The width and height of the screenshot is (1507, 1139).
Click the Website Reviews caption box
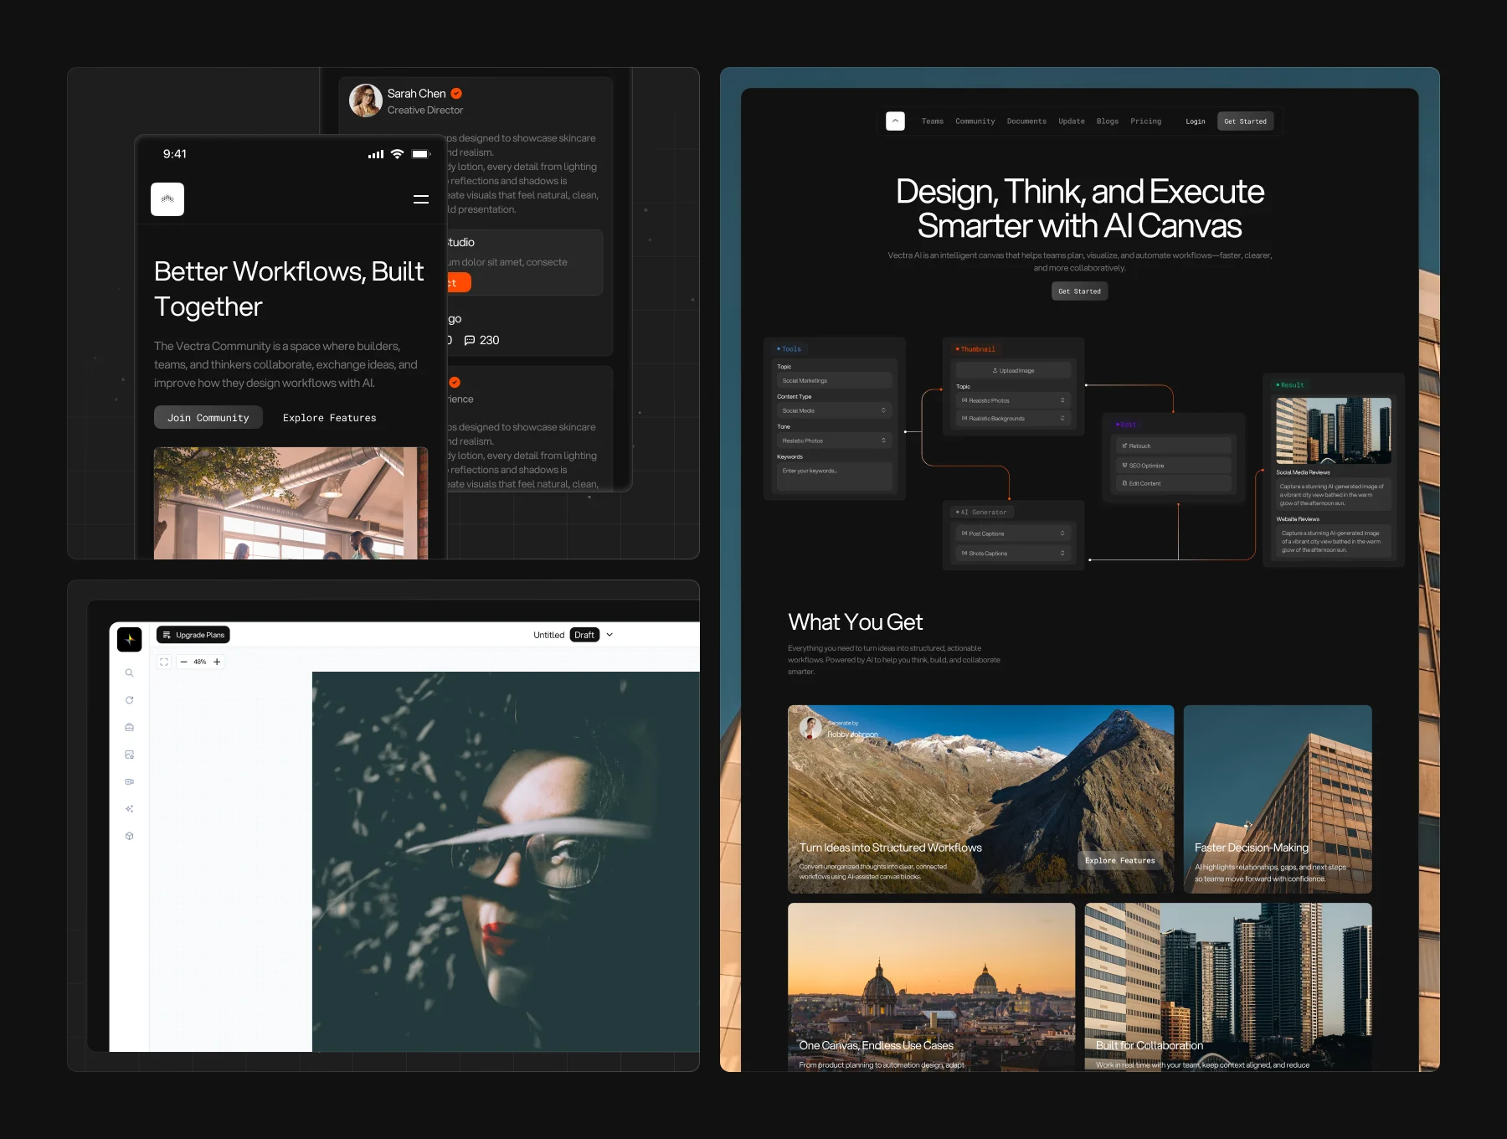(1334, 541)
